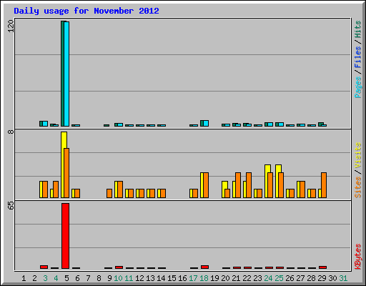Click day label '1' on x-axis
Image resolution: width=366 pixels, height=286 pixels.
tap(24, 278)
